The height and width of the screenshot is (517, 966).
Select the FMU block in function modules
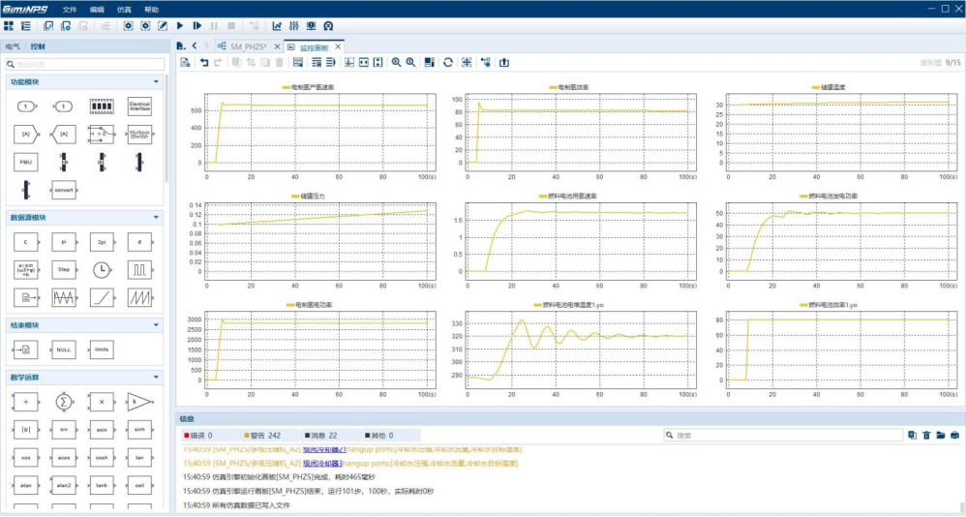pyautogui.click(x=26, y=161)
